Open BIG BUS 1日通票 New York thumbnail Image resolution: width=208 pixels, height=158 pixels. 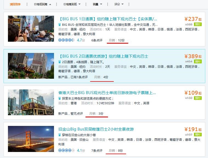click(x=31, y=29)
